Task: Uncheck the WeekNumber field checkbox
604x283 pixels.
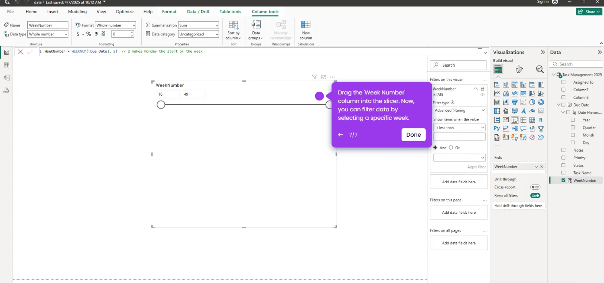Action: (x=563, y=180)
